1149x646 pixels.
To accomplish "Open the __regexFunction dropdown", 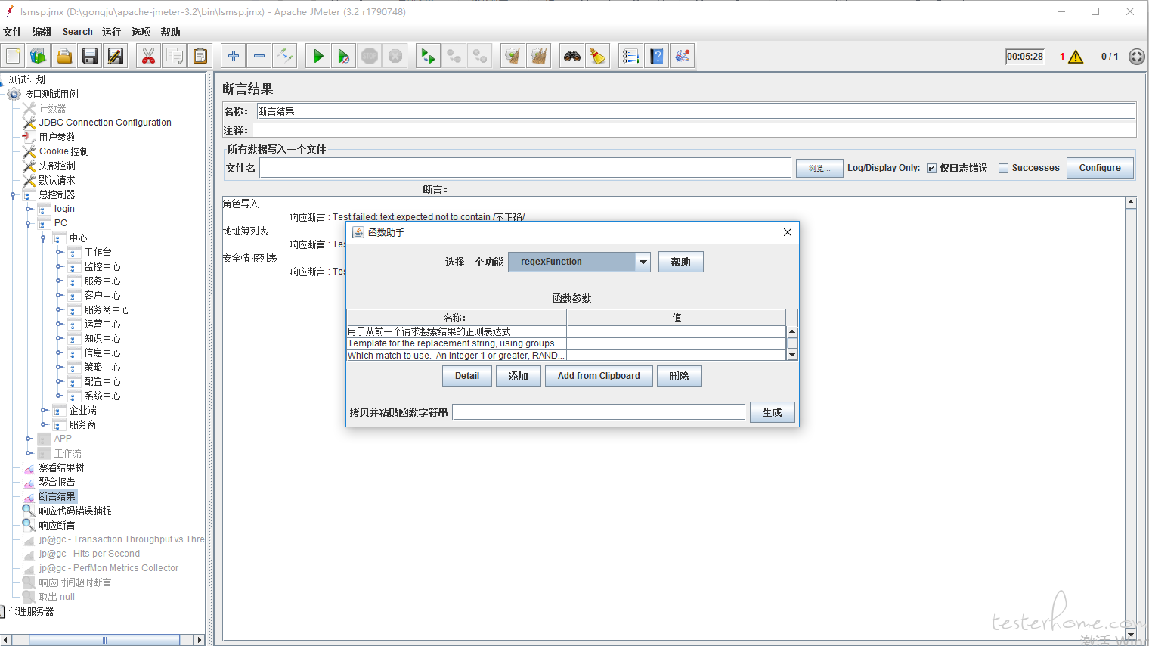I will pos(643,262).
